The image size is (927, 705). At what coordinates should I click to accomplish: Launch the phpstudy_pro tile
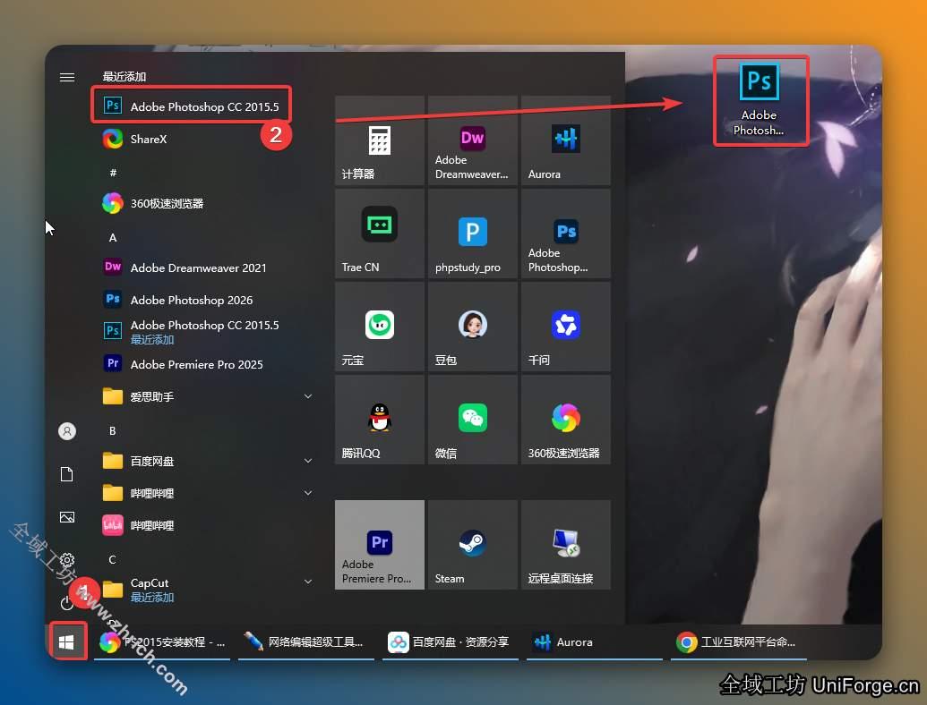(472, 234)
